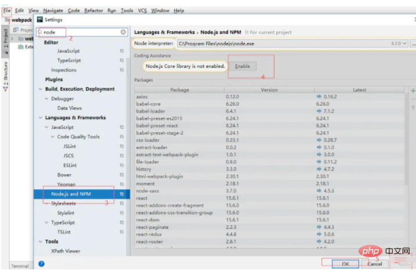Collapse the Build, Execution, Deployment section

41,89
